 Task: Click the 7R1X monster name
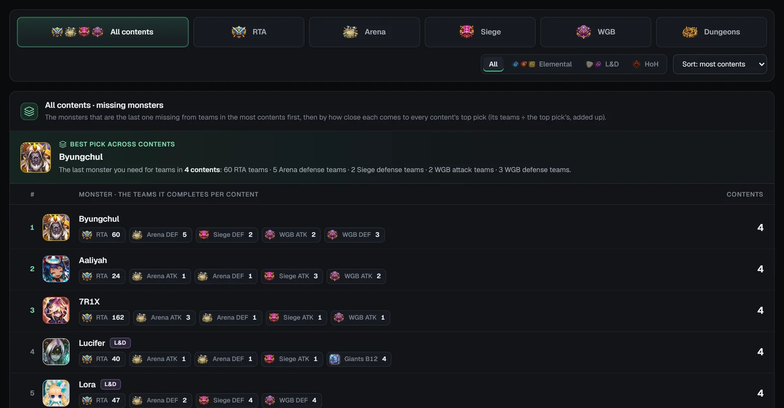click(x=89, y=302)
